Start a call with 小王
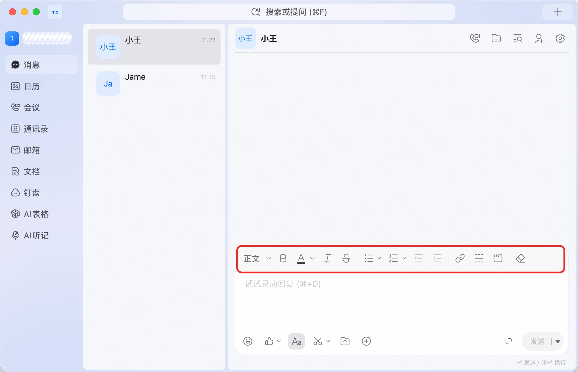The height and width of the screenshot is (372, 578). click(x=475, y=38)
